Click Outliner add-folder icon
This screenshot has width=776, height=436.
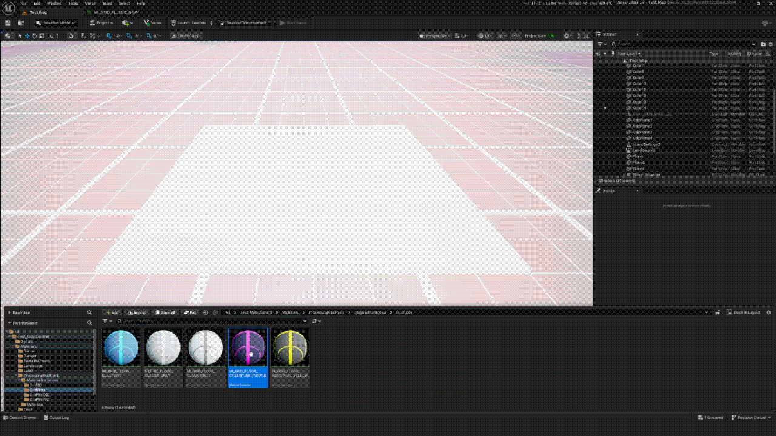pyautogui.click(x=763, y=44)
